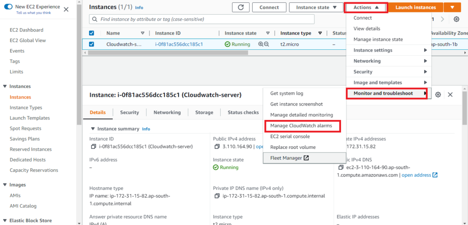Open Spot Requests in sidebar
The width and height of the screenshot is (468, 225).
point(26,128)
